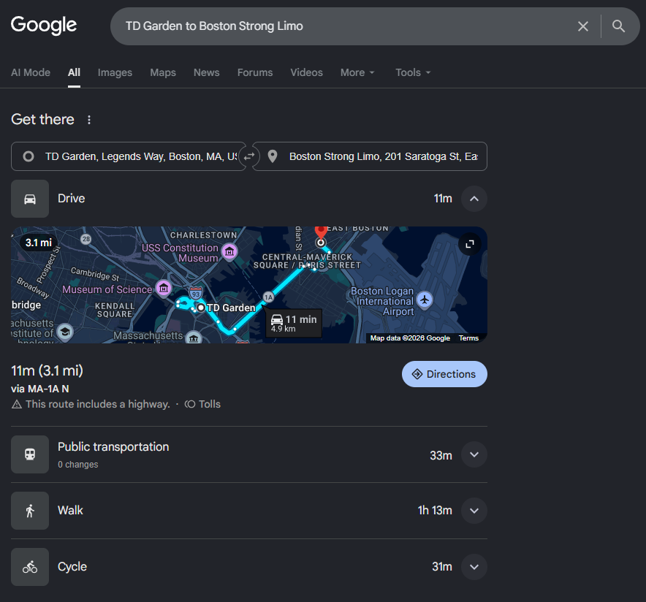Click the I-93 highway shield on the map
This screenshot has width=646, height=602.
point(196,294)
